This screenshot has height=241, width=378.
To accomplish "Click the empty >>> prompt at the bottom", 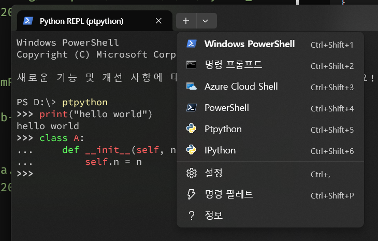I will 25,174.
